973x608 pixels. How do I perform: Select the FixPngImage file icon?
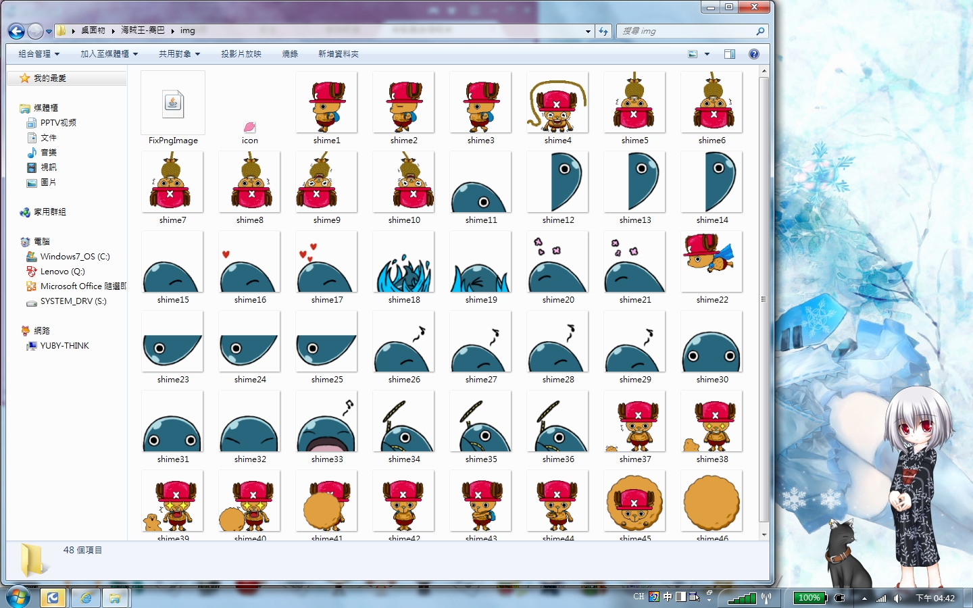pos(173,104)
